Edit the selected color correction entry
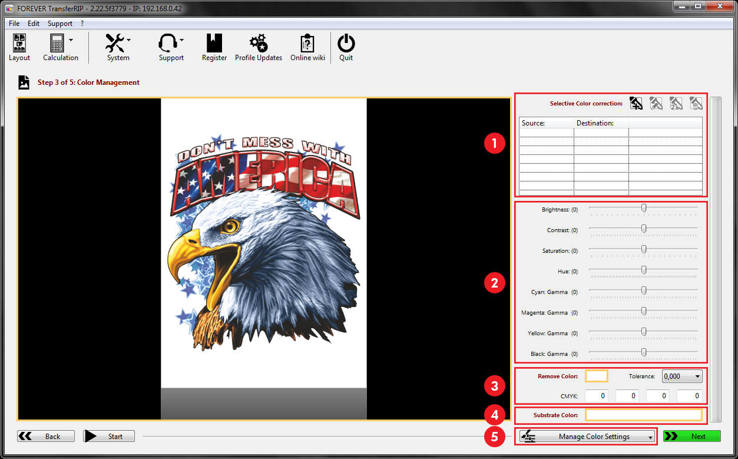This screenshot has width=738, height=459. [x=656, y=103]
